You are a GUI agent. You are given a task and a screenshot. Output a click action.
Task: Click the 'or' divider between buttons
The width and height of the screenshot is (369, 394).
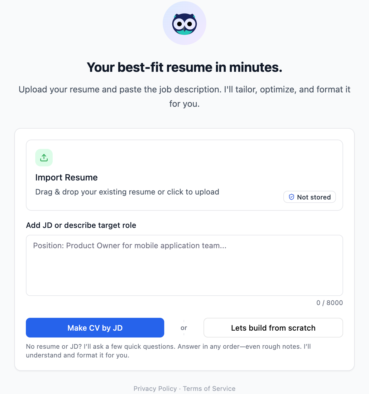coord(184,328)
